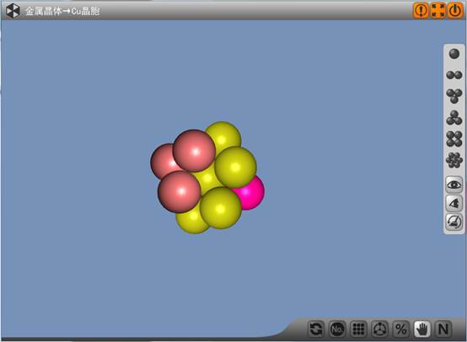
Task: Click the orange exclamation info button
Action: 421,11
